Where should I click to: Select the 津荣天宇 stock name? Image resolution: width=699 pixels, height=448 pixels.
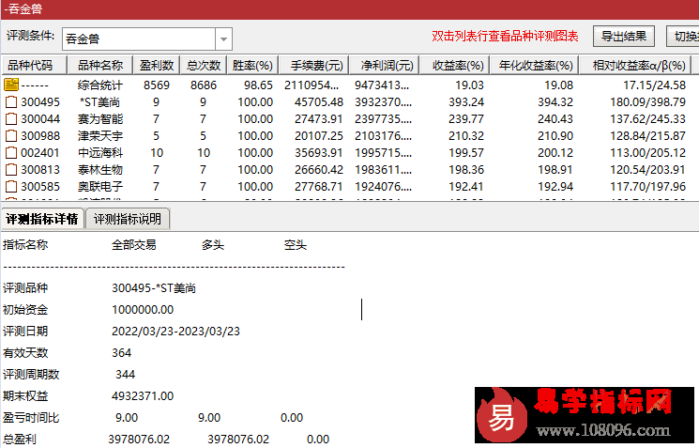pyautogui.click(x=100, y=136)
